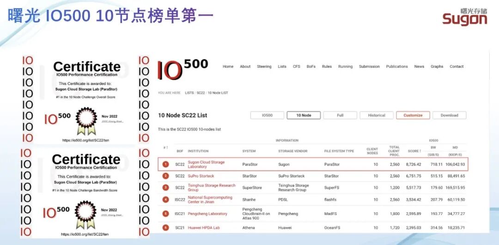
Task: Click the score value 6,751.75
Action: [414, 176]
